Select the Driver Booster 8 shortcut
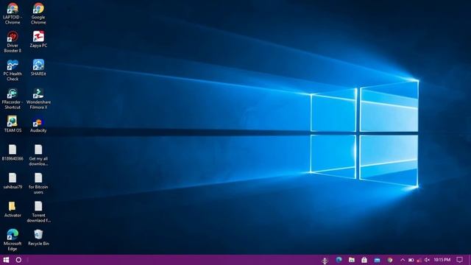The image size is (471, 265). pyautogui.click(x=13, y=42)
